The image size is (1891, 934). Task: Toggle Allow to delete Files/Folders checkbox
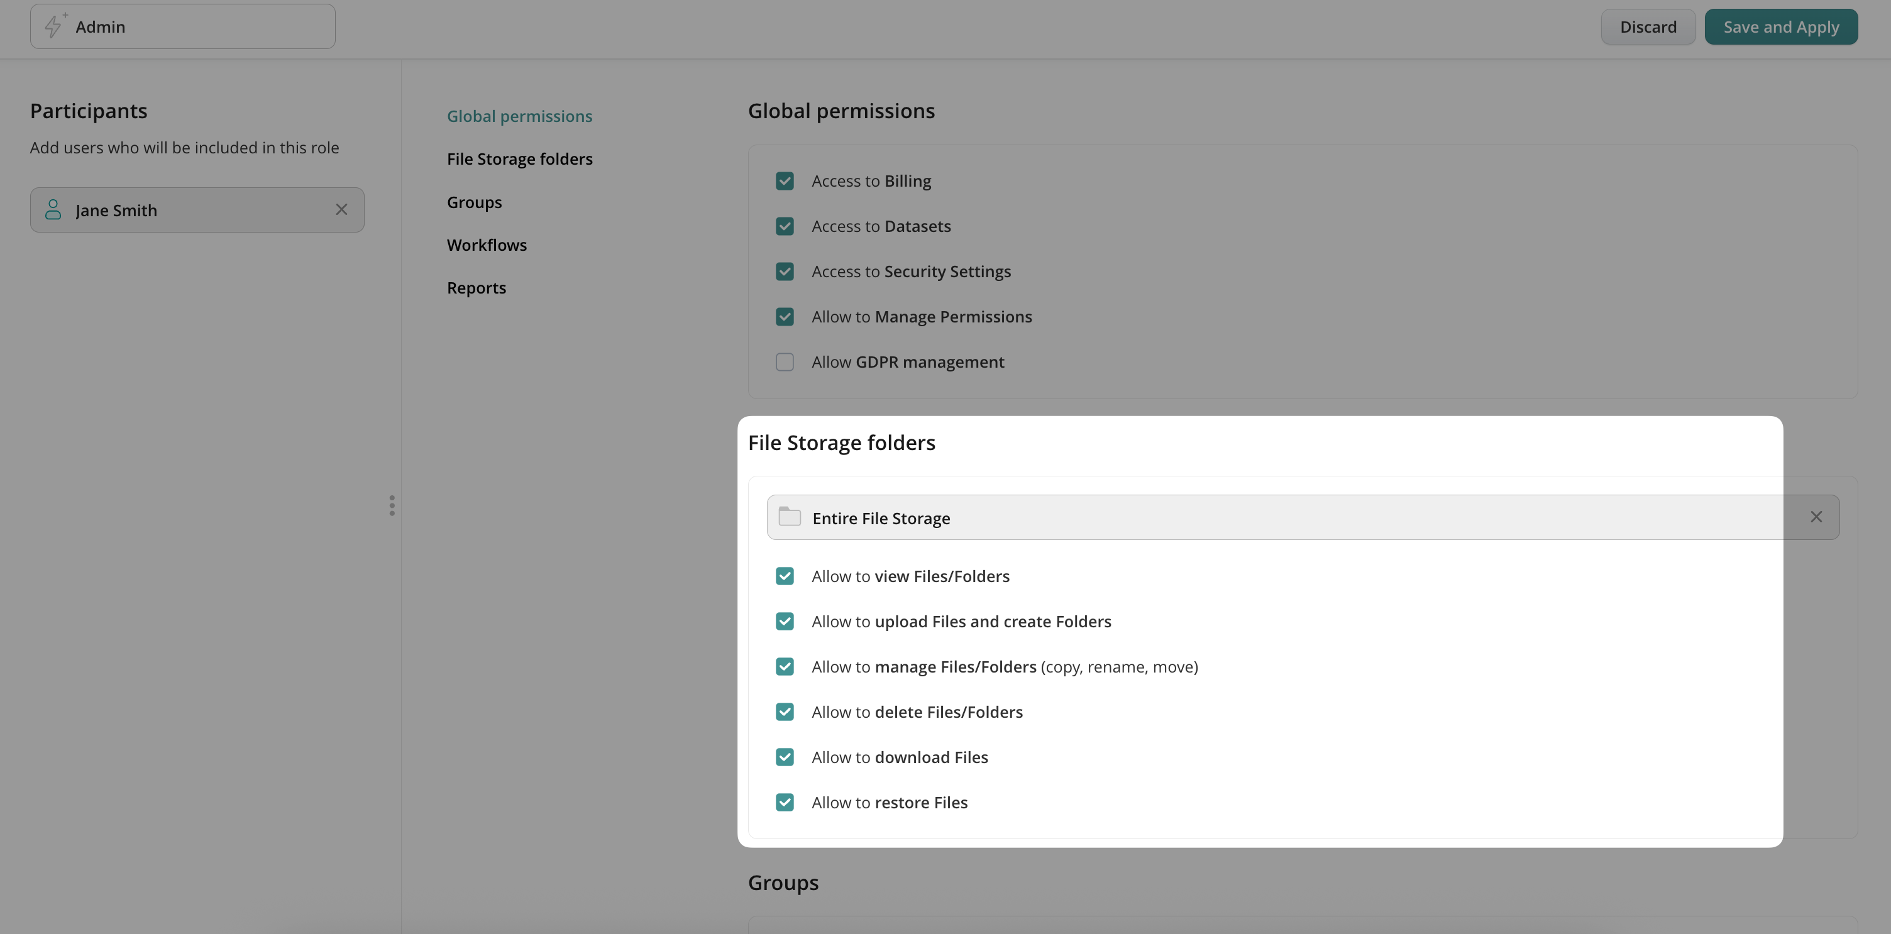(784, 711)
